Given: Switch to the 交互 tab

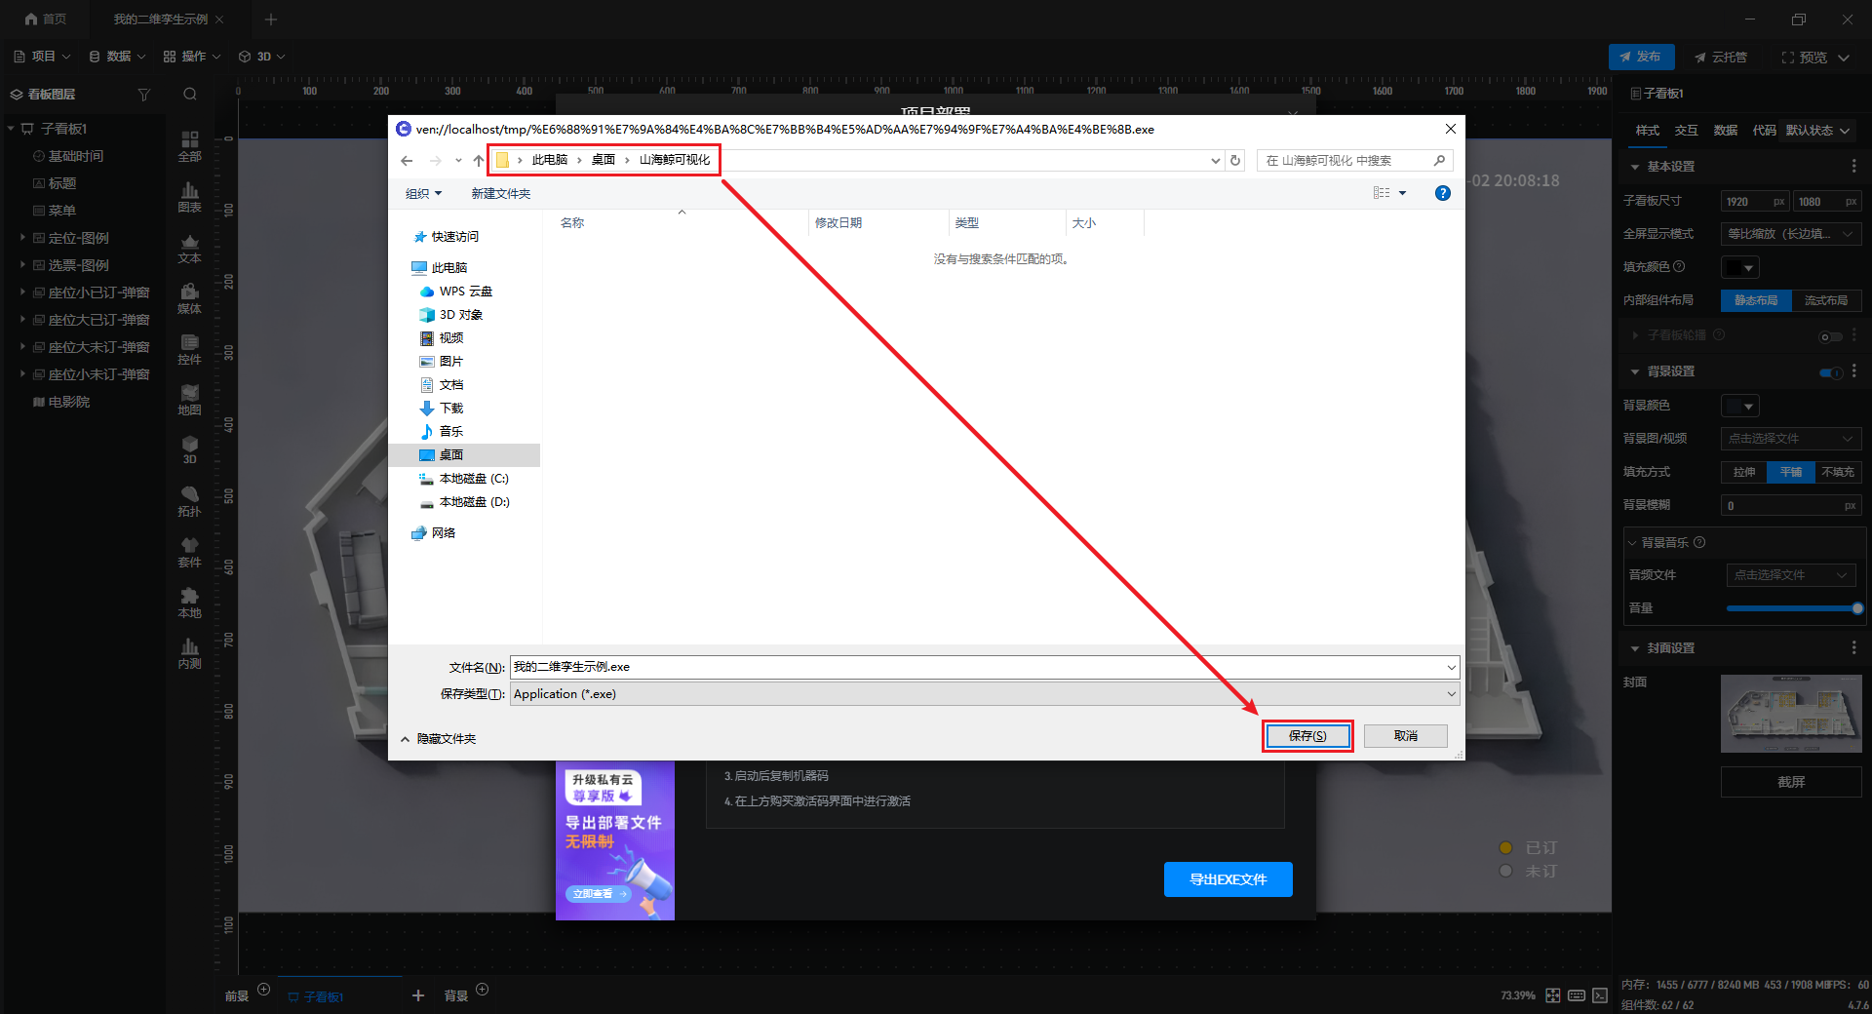Looking at the screenshot, I should coord(1687,131).
